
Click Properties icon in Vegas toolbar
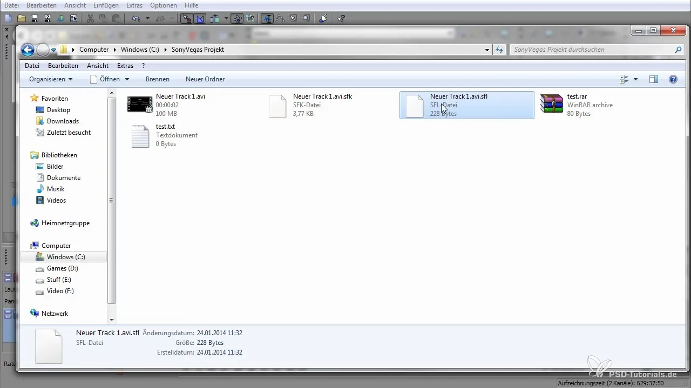click(73, 18)
